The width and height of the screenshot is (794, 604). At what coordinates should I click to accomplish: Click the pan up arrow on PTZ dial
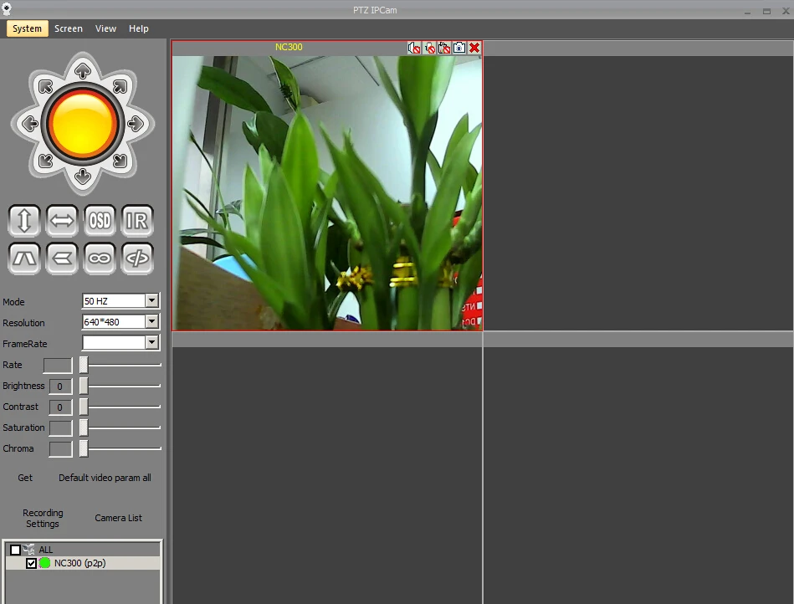coord(83,71)
